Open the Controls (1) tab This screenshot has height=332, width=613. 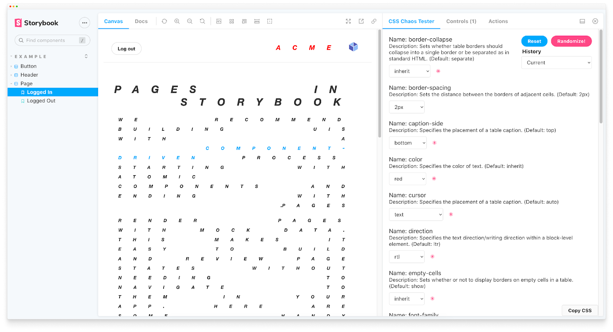coord(461,21)
